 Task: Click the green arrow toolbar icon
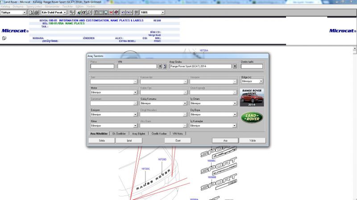pyautogui.click(x=79, y=12)
